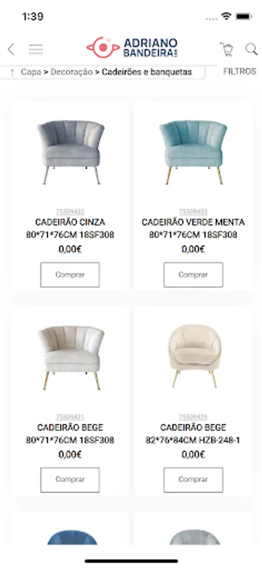This screenshot has height=568, width=262.
Task: Open mint green armchair image
Action: tap(193, 152)
